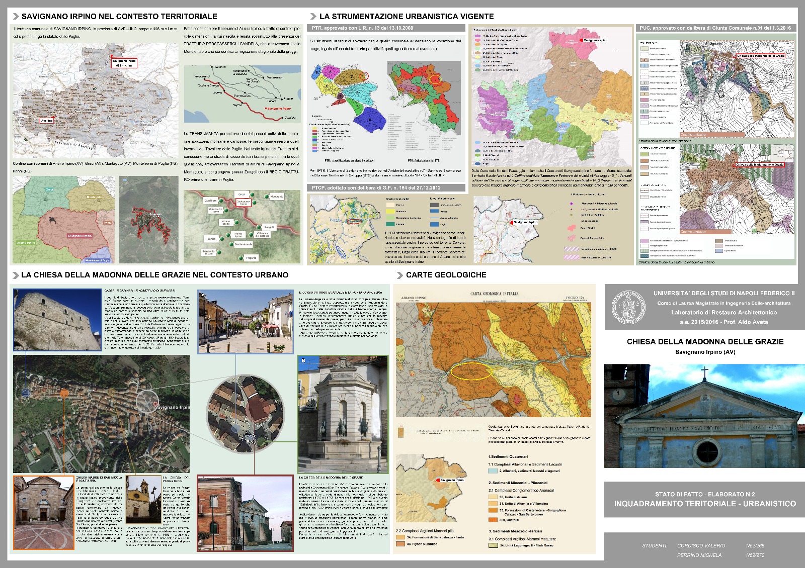Select the Unità Lagonegro II - Flish Rosso swatch
Image resolution: width=805 pixels, height=568 pixels.
[493, 545]
